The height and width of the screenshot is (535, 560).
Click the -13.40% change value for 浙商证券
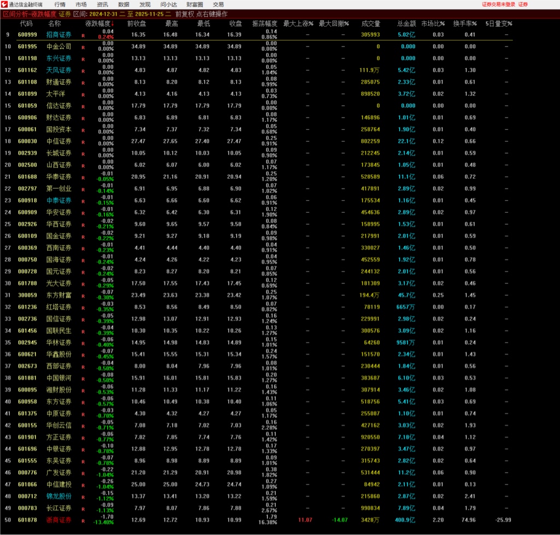click(103, 522)
